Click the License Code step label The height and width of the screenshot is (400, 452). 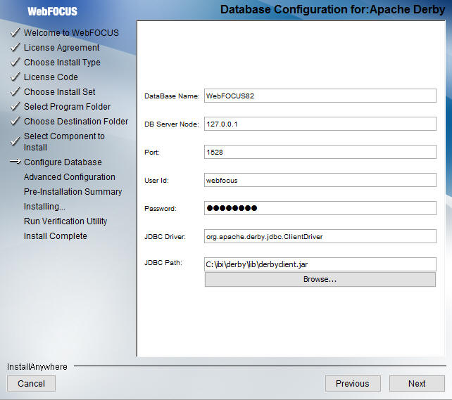point(51,77)
